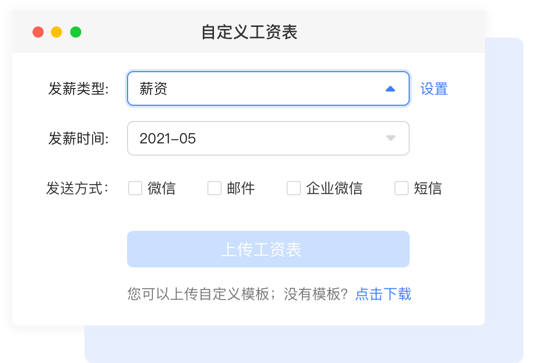This screenshot has width=552, height=363.
Task: Open the 发薪时间 dropdown showing 2021-05
Action: coord(254,138)
